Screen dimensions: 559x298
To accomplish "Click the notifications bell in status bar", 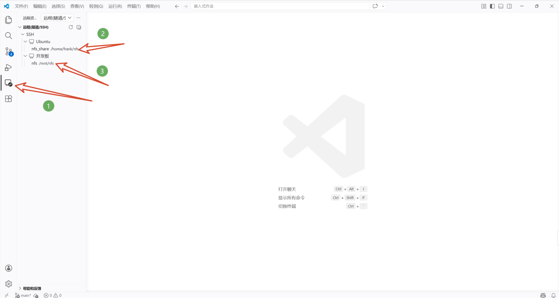I will pyautogui.click(x=553, y=295).
